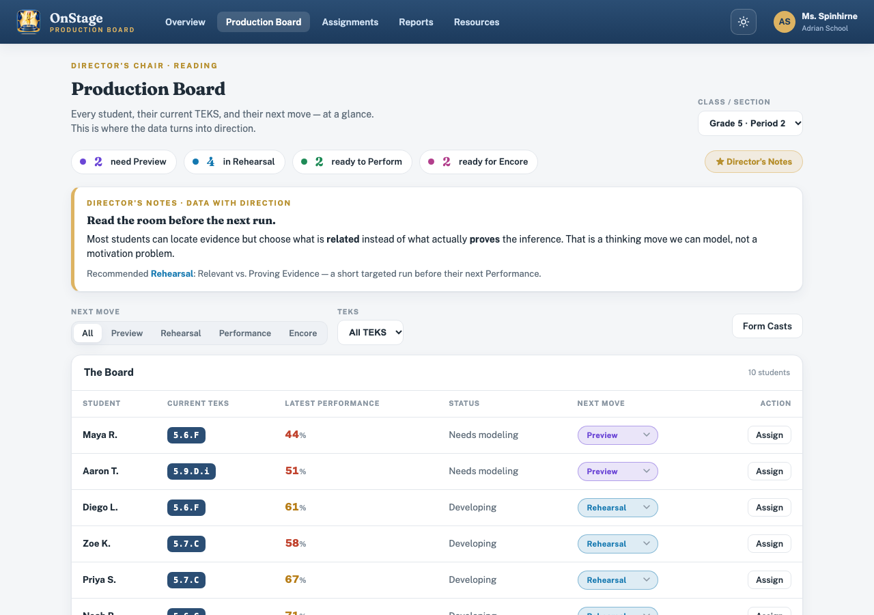Toggle the Director's Notes star button

pyautogui.click(x=754, y=162)
